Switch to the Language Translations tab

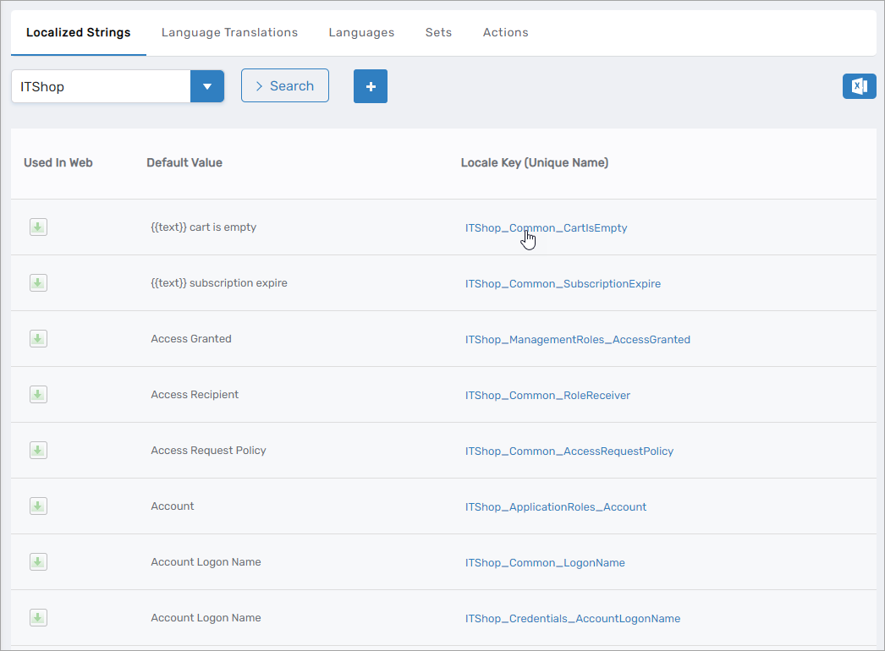coord(229,33)
